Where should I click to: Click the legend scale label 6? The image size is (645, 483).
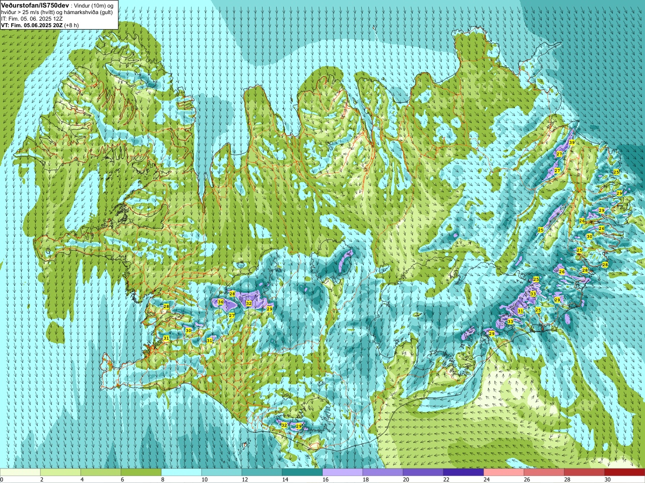click(x=122, y=480)
